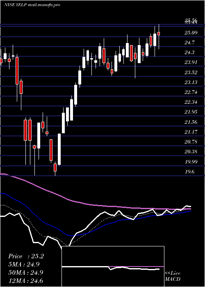This screenshot has height=287, width=205.
Task: Select the 21.56 price axis label
Action: pos(191,122)
